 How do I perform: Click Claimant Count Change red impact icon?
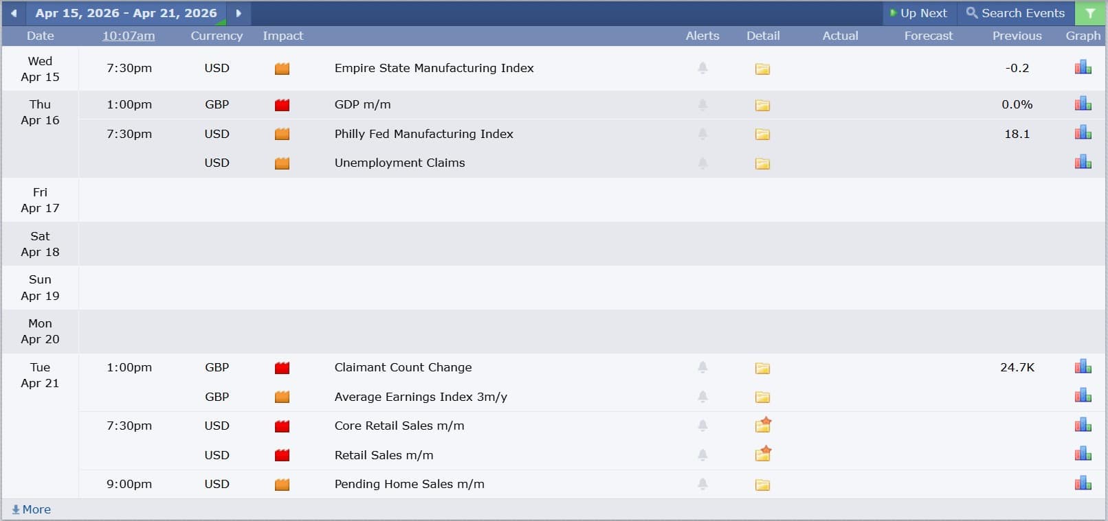[x=282, y=368]
